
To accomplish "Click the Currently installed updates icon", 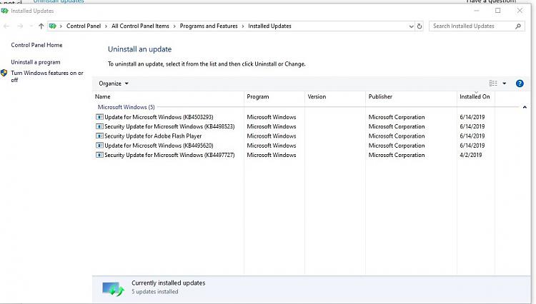I will pyautogui.click(x=113, y=289).
